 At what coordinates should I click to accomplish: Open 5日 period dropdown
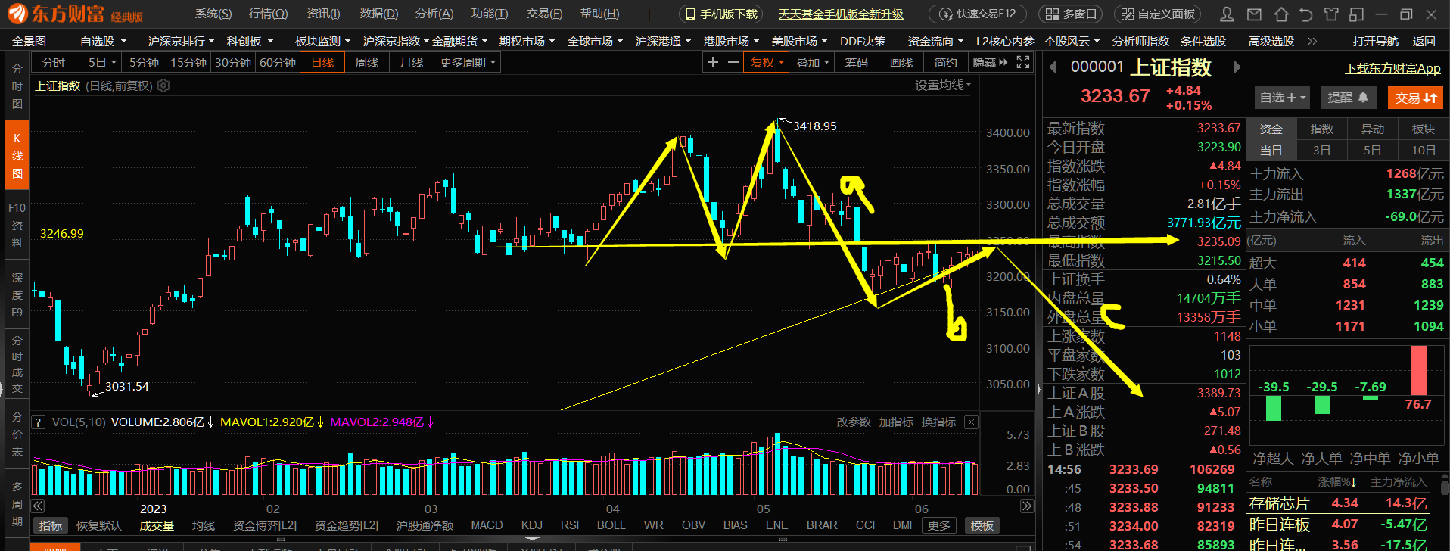(x=101, y=62)
